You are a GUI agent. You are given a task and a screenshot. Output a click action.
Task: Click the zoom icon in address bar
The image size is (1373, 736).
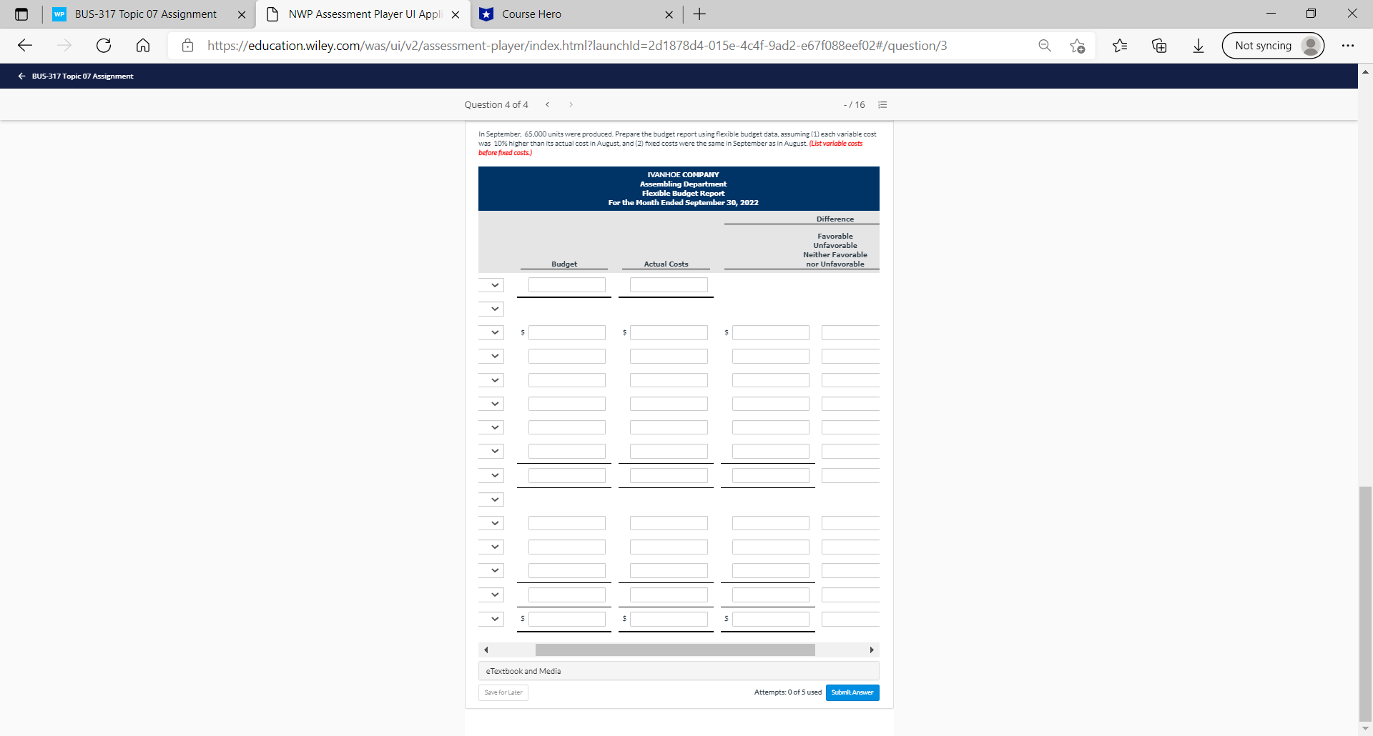(1045, 45)
